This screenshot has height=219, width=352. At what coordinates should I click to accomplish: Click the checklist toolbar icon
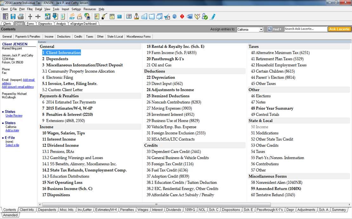(97, 16)
